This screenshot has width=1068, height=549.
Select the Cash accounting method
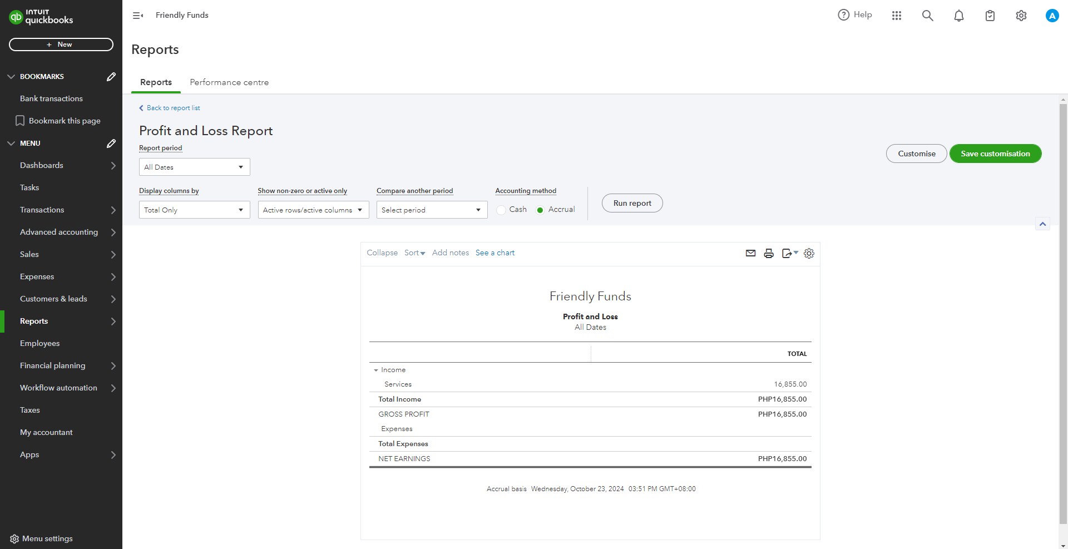pyautogui.click(x=501, y=210)
